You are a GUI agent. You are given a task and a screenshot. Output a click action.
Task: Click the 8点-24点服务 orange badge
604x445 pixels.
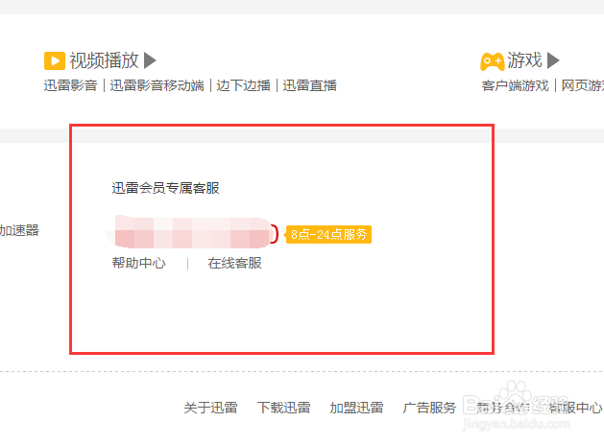pyautogui.click(x=328, y=234)
